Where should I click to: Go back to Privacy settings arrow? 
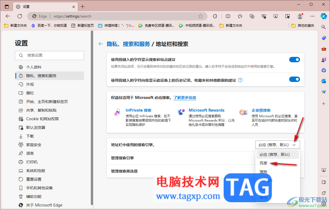(101, 44)
